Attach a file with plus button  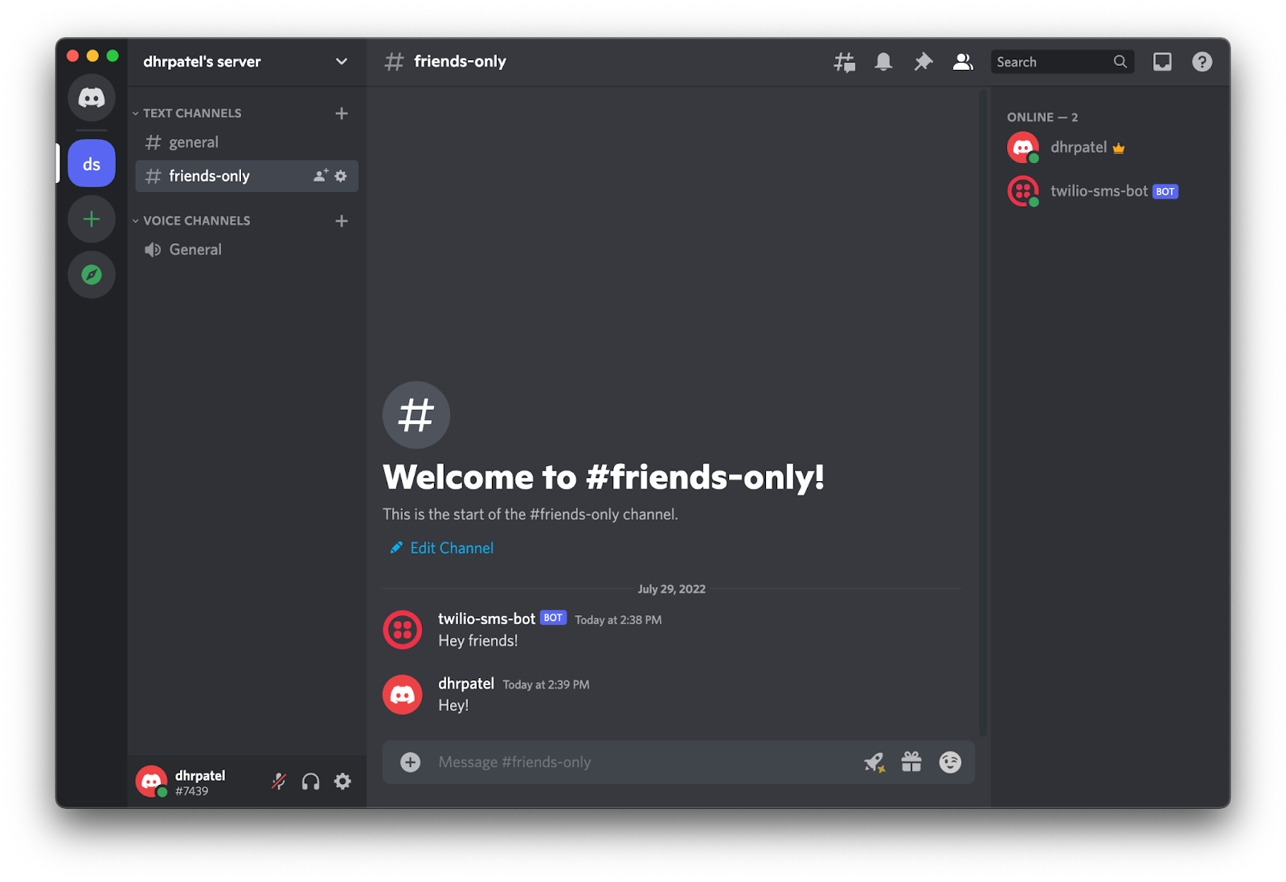click(410, 762)
